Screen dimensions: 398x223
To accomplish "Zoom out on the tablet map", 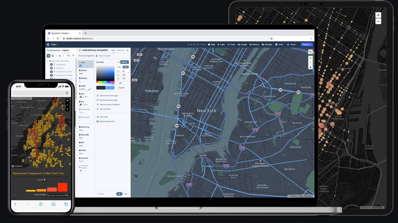I will (378, 21).
